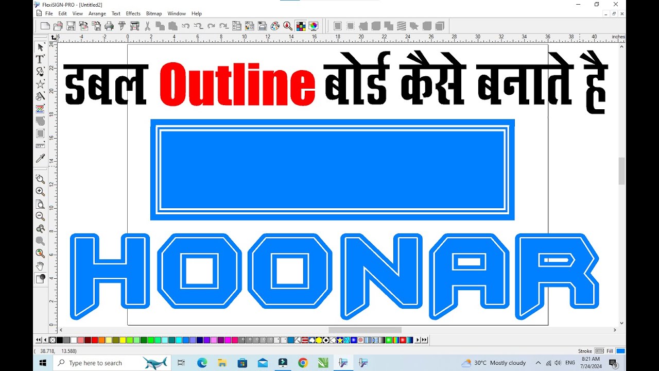Select the Hand pan tool

pos(40,266)
